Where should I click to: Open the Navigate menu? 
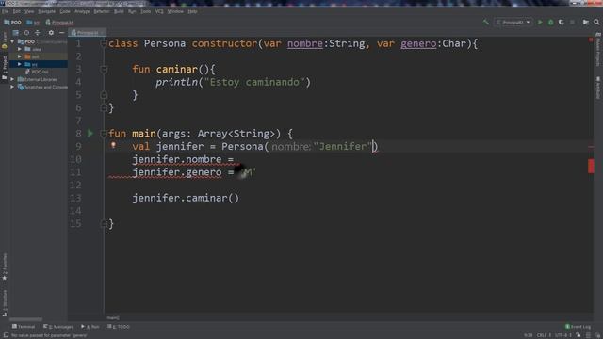point(46,11)
